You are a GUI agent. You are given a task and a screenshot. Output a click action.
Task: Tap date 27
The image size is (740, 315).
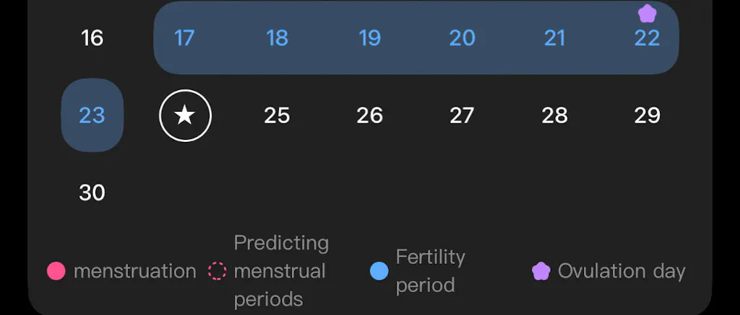[462, 115]
